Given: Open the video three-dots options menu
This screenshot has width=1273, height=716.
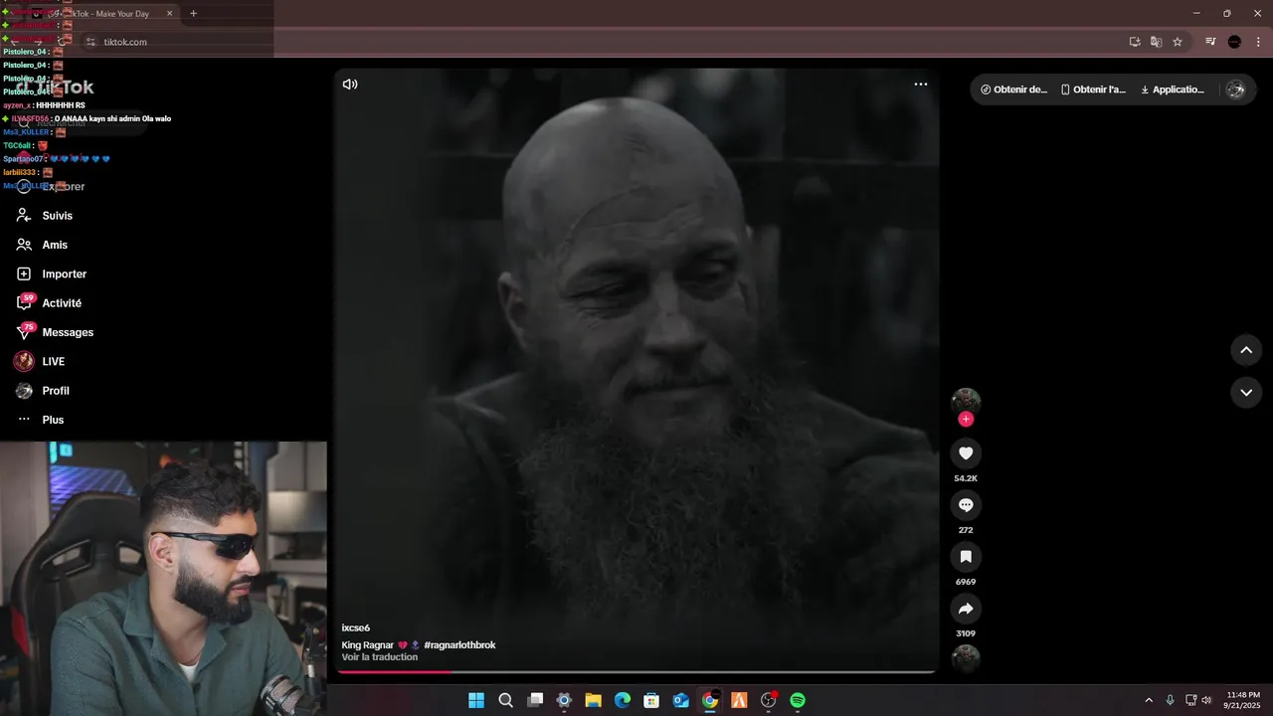Looking at the screenshot, I should [921, 85].
